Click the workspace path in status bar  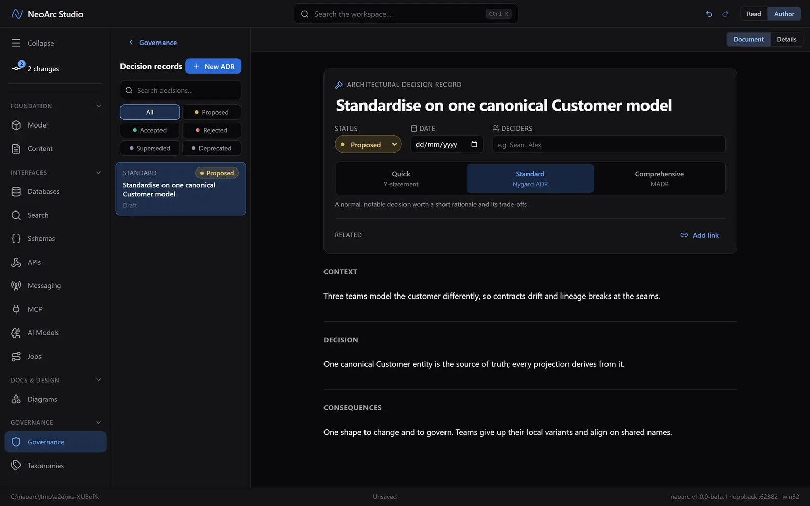[55, 497]
